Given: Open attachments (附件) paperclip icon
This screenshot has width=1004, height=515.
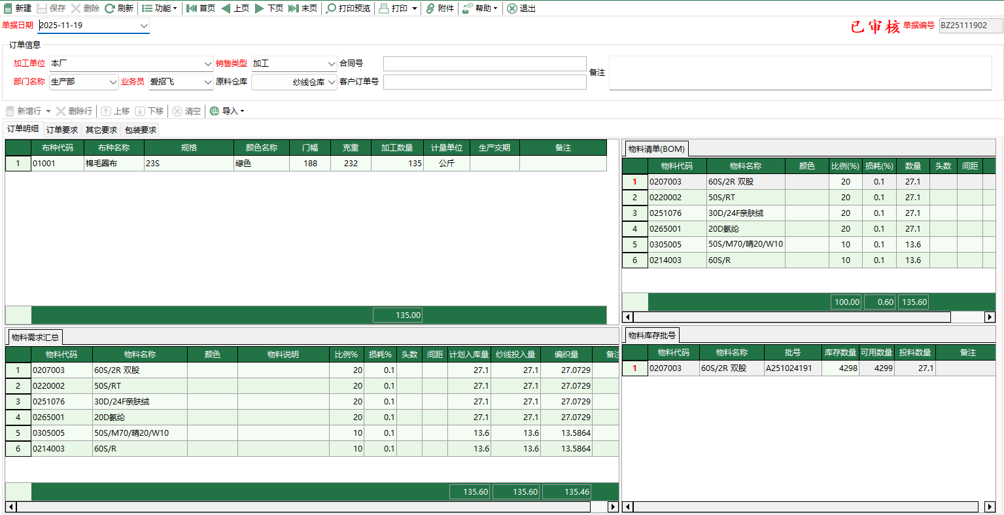Looking at the screenshot, I should point(430,9).
